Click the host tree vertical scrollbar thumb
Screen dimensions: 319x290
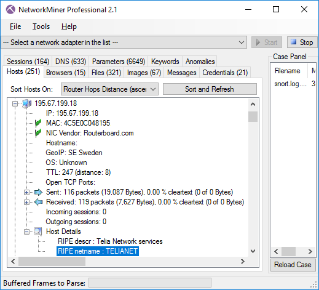point(253,116)
